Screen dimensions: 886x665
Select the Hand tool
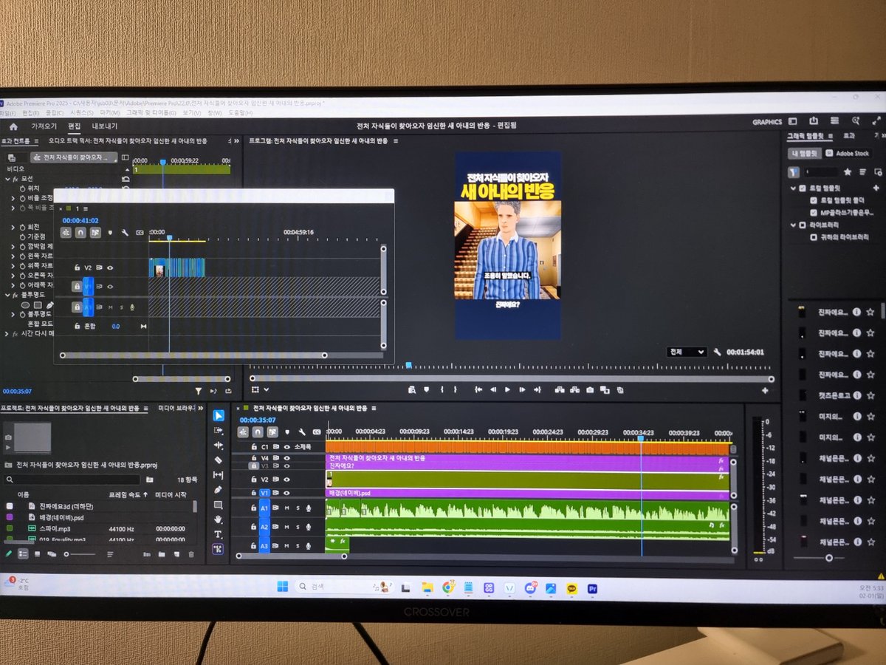pos(219,519)
